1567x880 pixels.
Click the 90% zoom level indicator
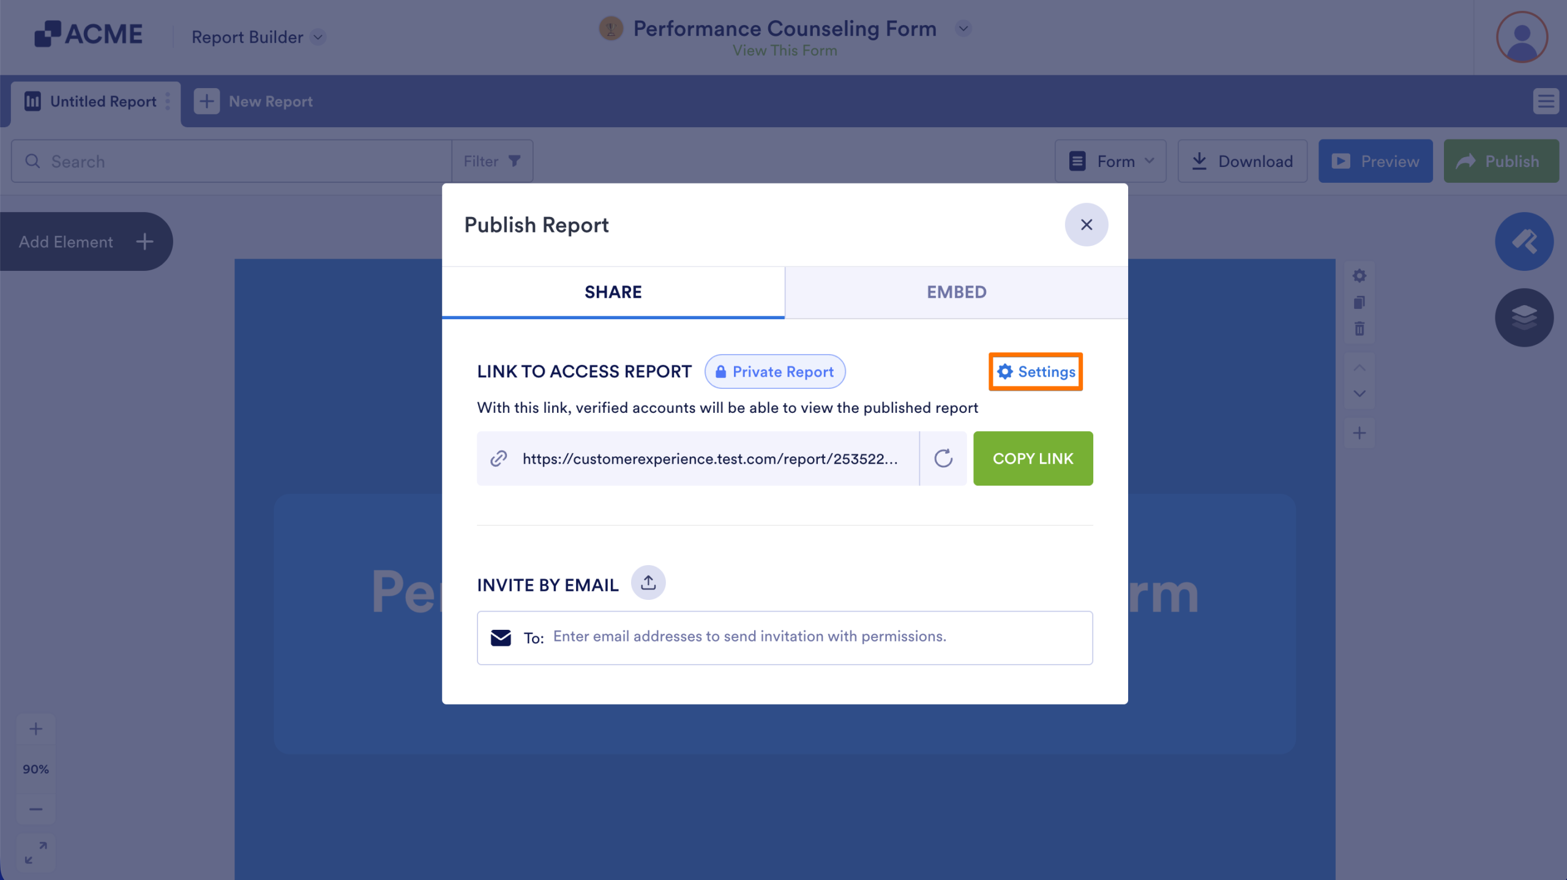click(36, 769)
